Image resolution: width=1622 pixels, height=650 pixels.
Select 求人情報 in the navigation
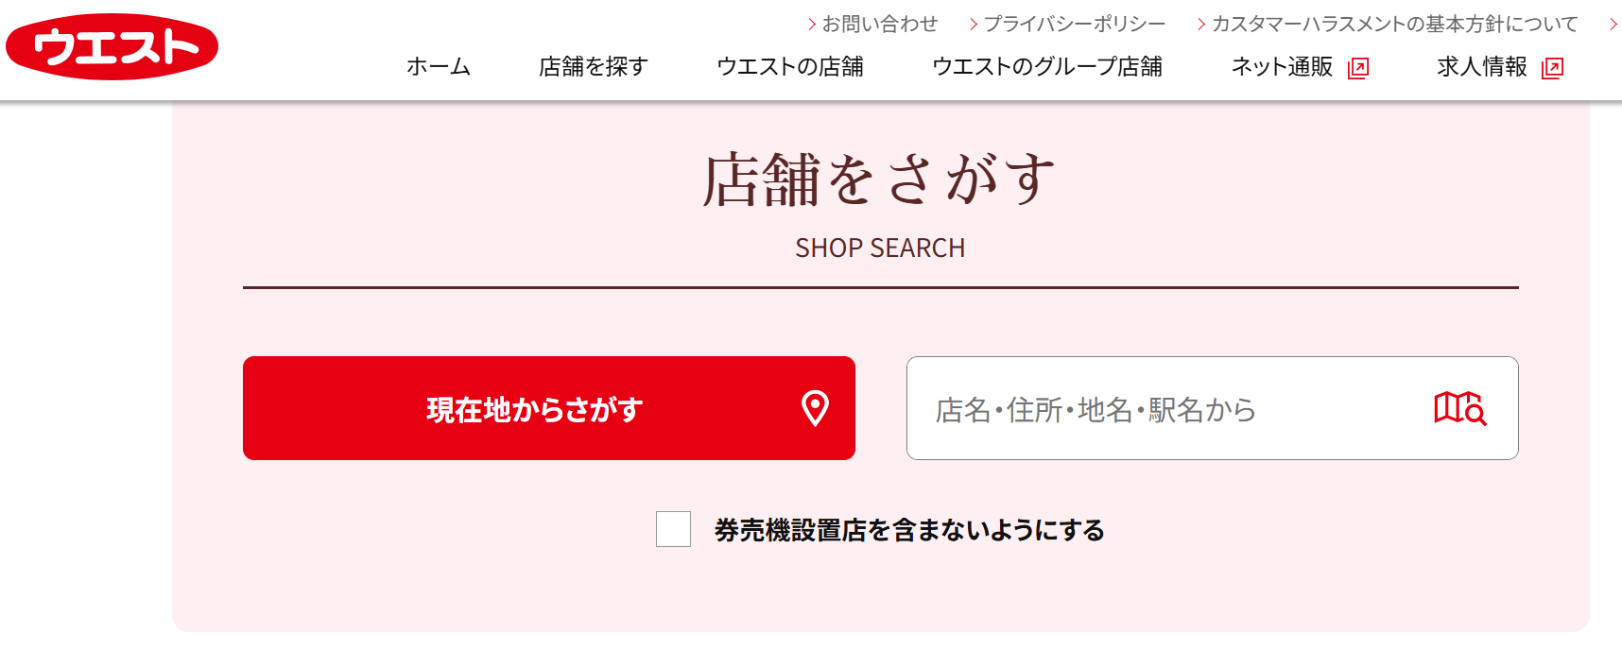click(1482, 67)
